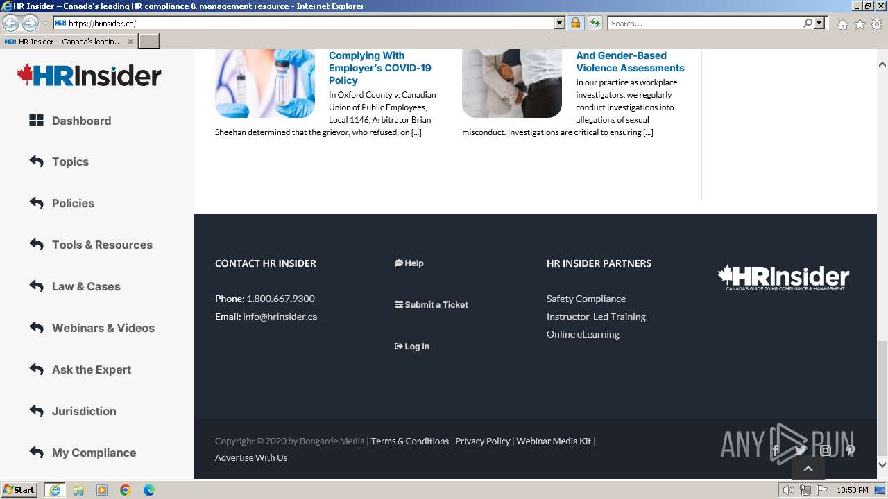Open the Employer's COVID-19 Policy article title
888x499 pixels.
click(380, 68)
